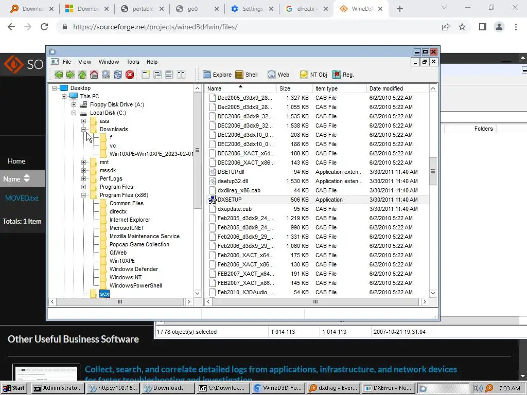Click the DXSETUP application icon

click(x=213, y=200)
